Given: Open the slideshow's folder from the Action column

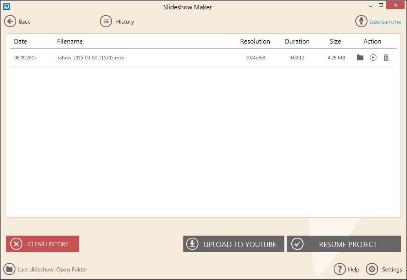Looking at the screenshot, I should pos(360,57).
